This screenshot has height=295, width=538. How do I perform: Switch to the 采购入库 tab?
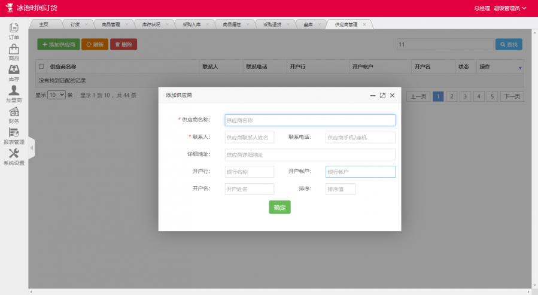click(192, 25)
